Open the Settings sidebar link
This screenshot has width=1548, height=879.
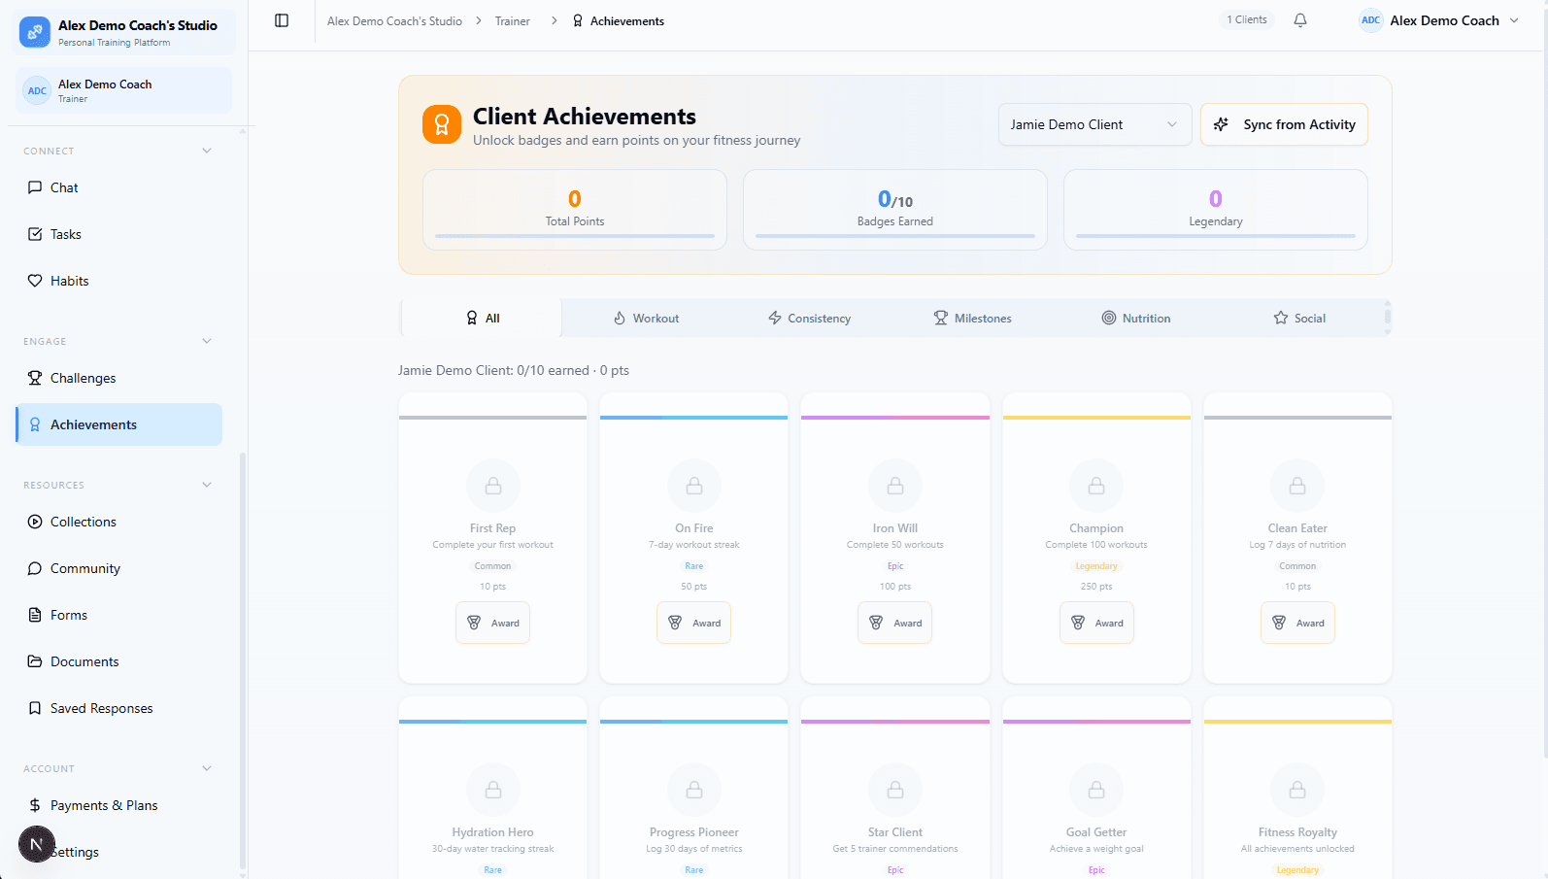click(x=119, y=852)
